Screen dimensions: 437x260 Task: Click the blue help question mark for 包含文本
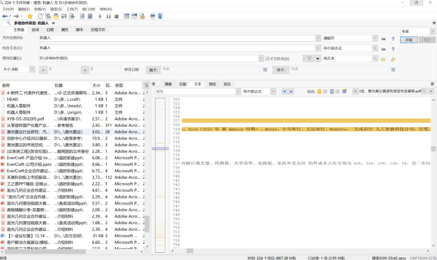[393, 49]
